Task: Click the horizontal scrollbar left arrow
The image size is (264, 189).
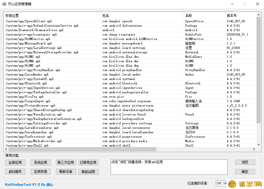Action: [6, 149]
